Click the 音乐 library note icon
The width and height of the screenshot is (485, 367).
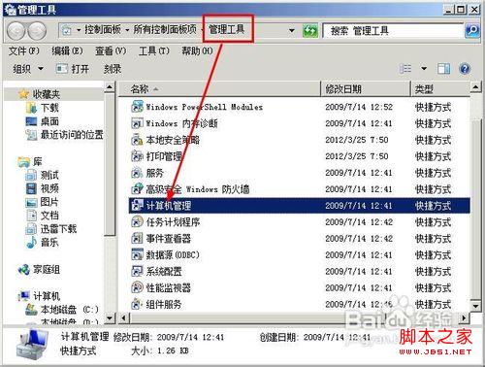31,243
